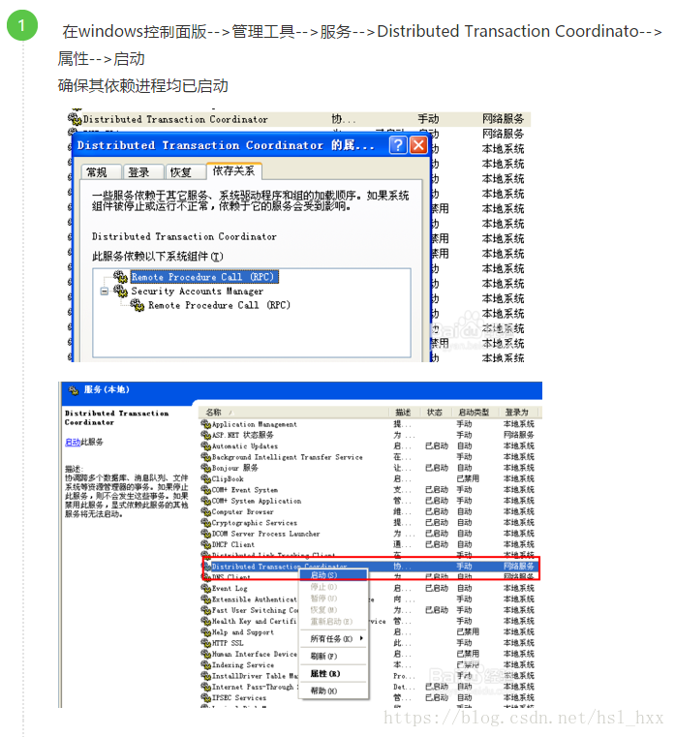Click the Application Management service gear icon
Screen dimensions: 675x737
(206, 424)
